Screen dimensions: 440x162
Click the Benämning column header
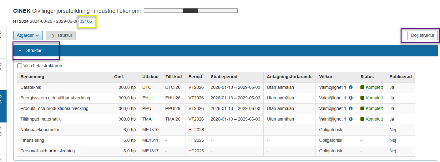click(x=32, y=77)
